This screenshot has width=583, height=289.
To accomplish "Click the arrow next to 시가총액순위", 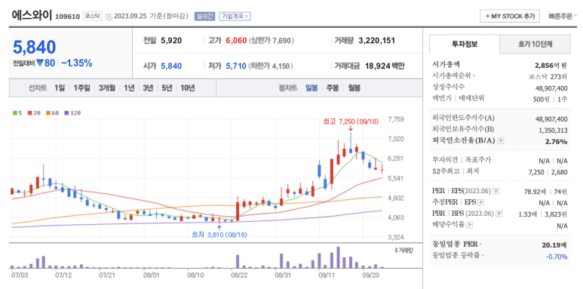I will (x=474, y=76).
